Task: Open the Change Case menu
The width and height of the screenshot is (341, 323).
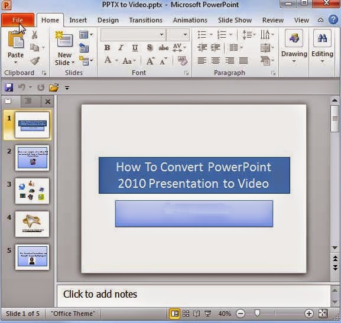Action: click(129, 61)
